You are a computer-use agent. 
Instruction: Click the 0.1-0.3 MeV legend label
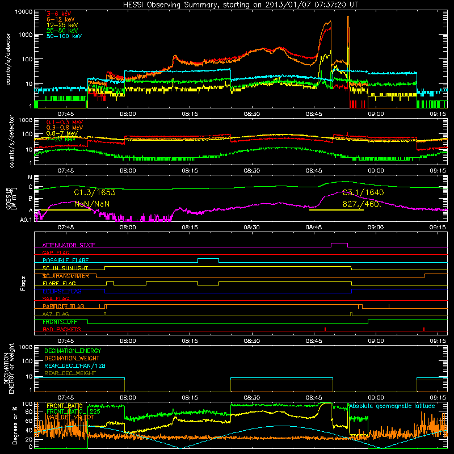[x=64, y=122]
